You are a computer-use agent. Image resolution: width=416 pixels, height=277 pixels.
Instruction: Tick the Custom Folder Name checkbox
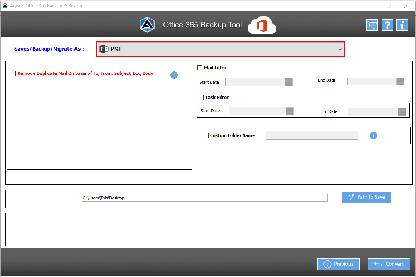pyautogui.click(x=206, y=136)
